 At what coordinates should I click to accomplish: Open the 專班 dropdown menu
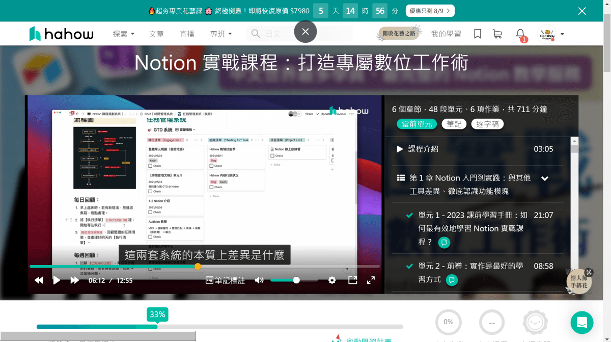220,34
